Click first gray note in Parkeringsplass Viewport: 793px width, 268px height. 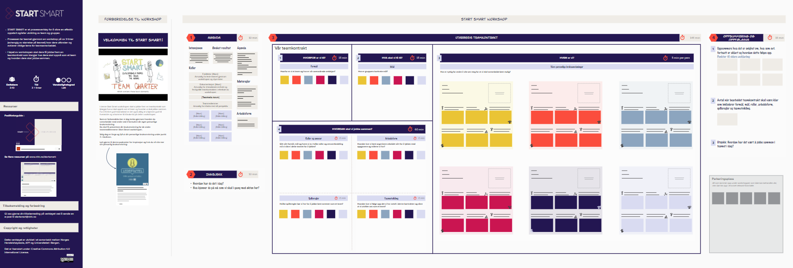click(718, 198)
